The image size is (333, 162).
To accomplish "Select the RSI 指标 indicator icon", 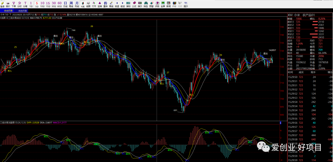I will 128,4.
